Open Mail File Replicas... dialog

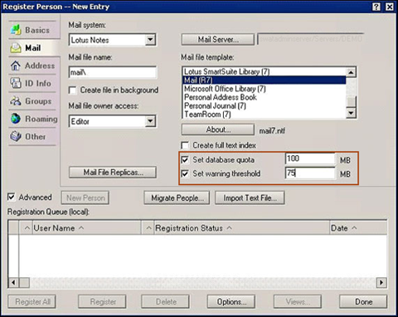pyautogui.click(x=113, y=173)
